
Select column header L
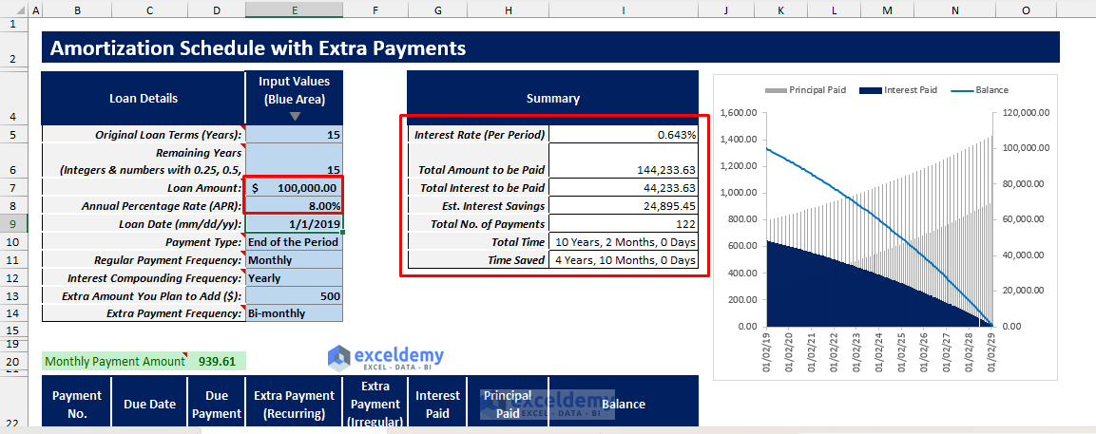point(834,10)
